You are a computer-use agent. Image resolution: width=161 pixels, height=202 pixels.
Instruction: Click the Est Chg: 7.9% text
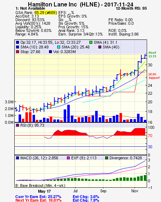[x=86, y=200]
